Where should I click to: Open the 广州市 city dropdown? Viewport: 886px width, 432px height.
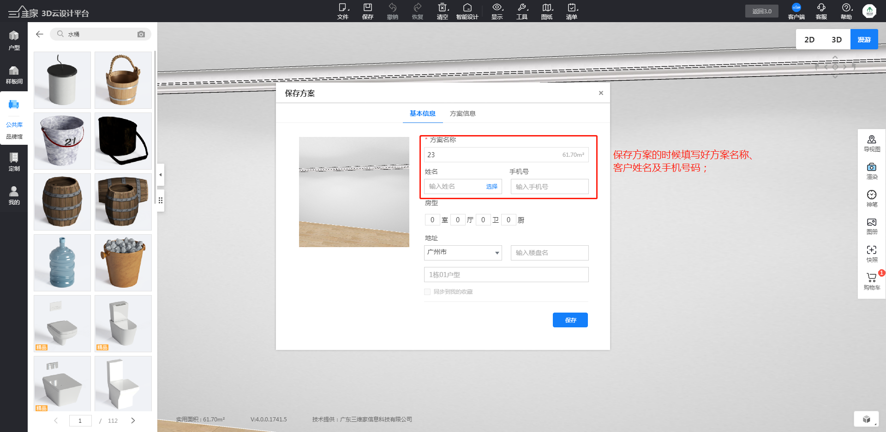[462, 253]
